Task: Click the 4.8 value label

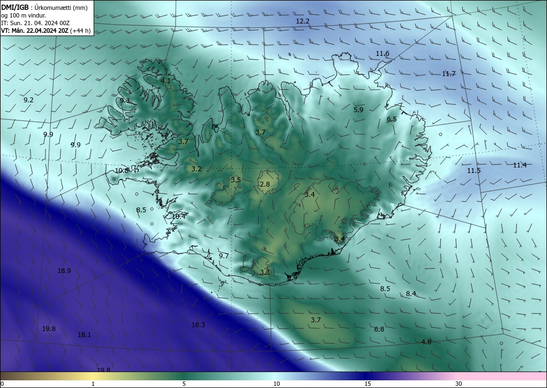Action: [426, 341]
